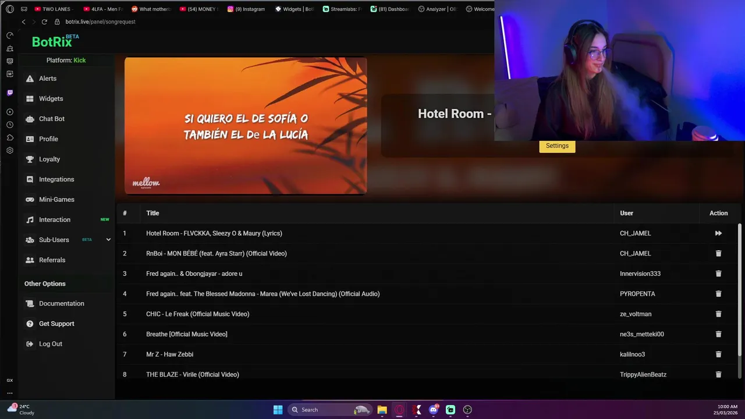Click user name Innervision333
The height and width of the screenshot is (419, 745).
click(x=640, y=274)
